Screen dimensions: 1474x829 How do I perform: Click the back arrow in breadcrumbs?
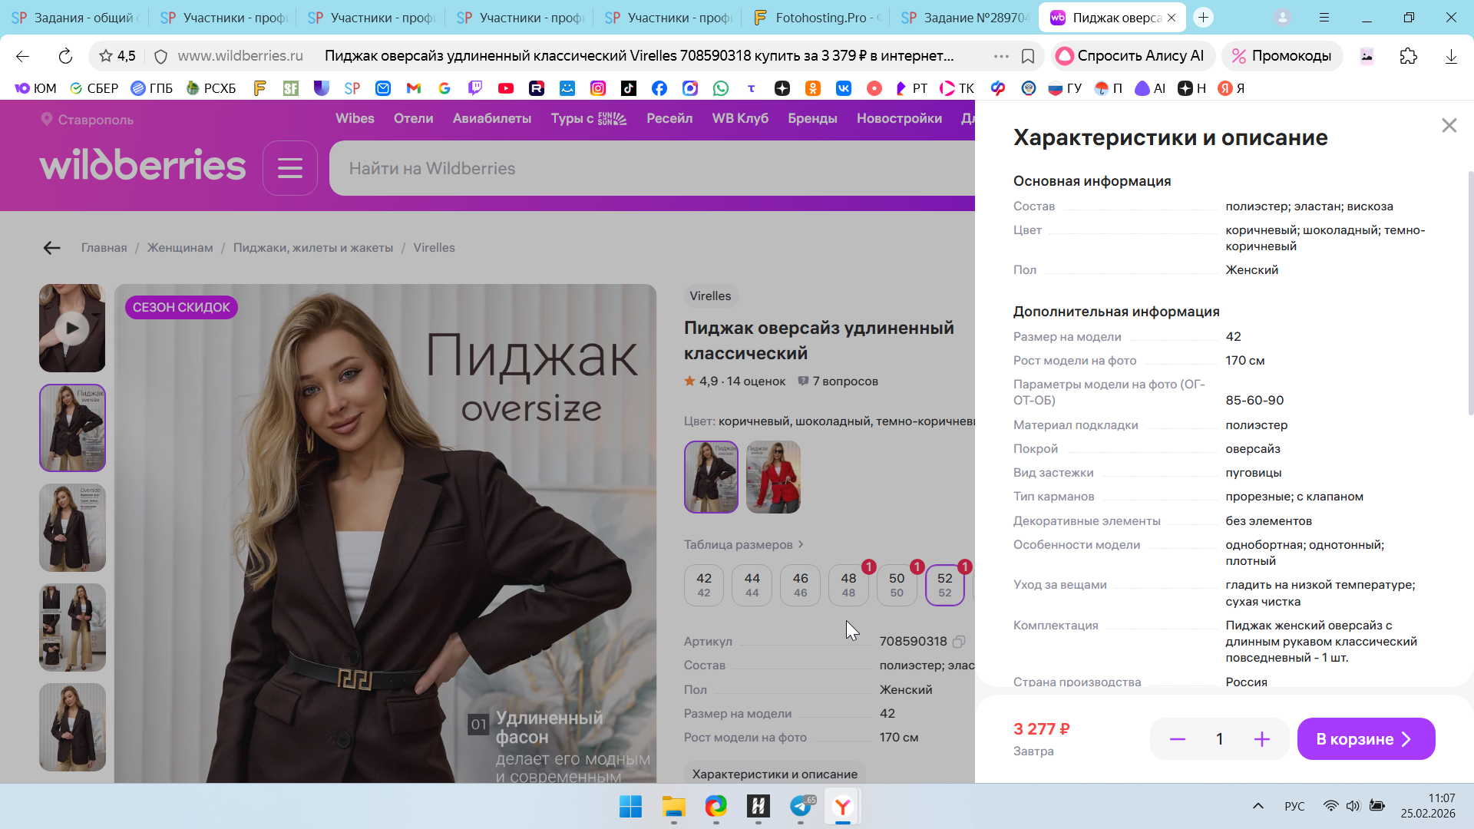51,248
